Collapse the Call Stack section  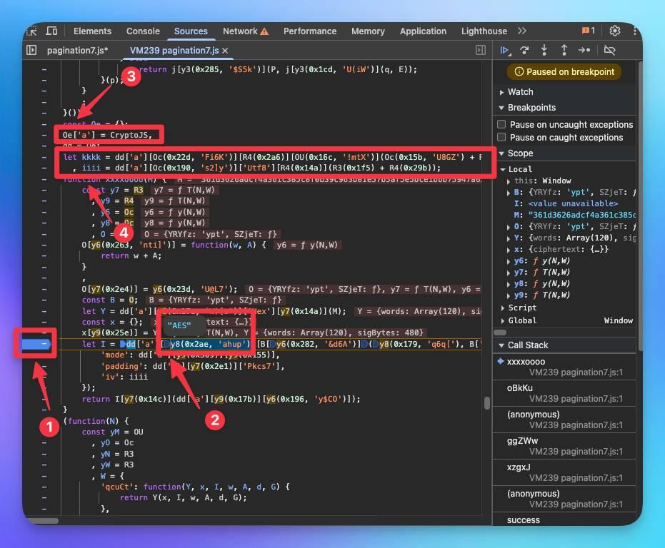501,345
